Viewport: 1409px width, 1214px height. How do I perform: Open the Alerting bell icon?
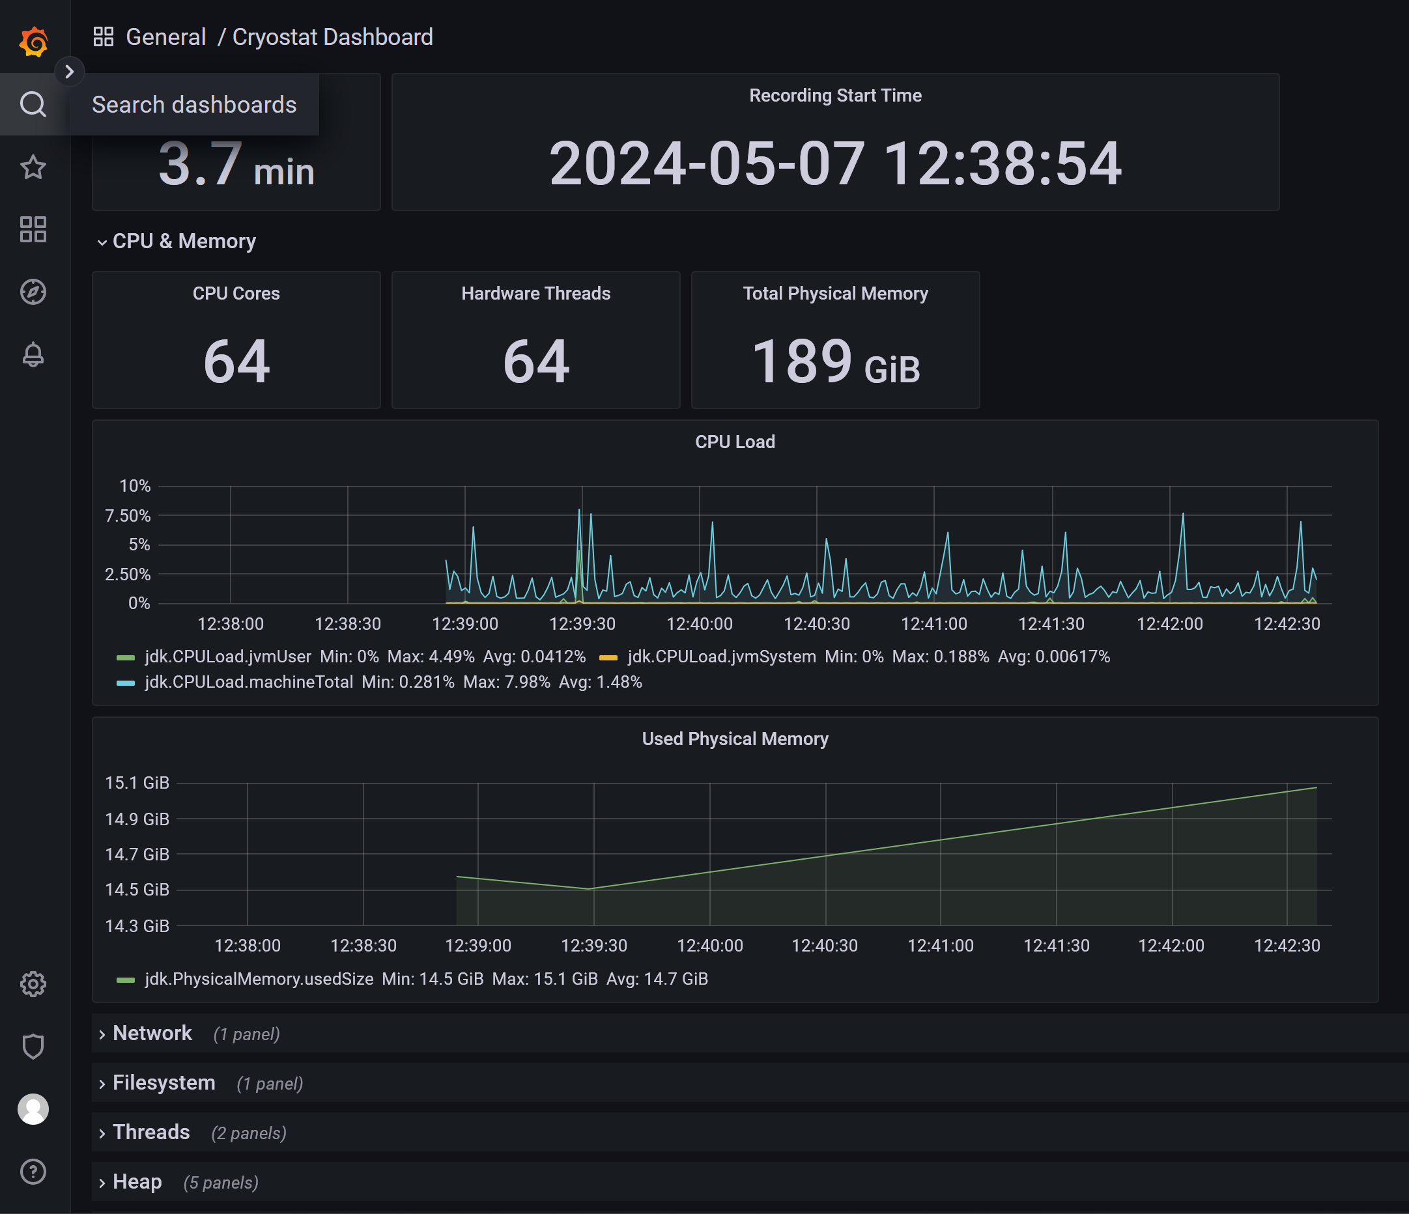pyautogui.click(x=33, y=355)
